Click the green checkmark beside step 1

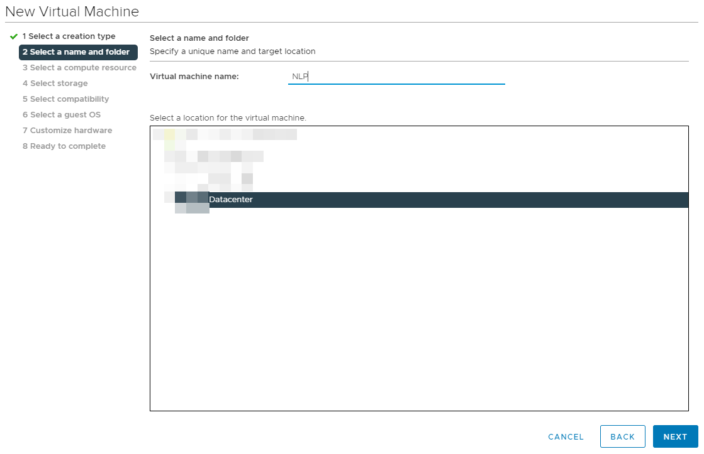coord(14,36)
